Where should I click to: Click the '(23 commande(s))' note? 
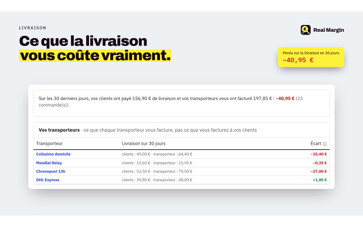click(171, 102)
